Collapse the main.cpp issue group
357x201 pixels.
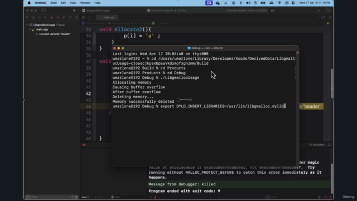(30, 30)
